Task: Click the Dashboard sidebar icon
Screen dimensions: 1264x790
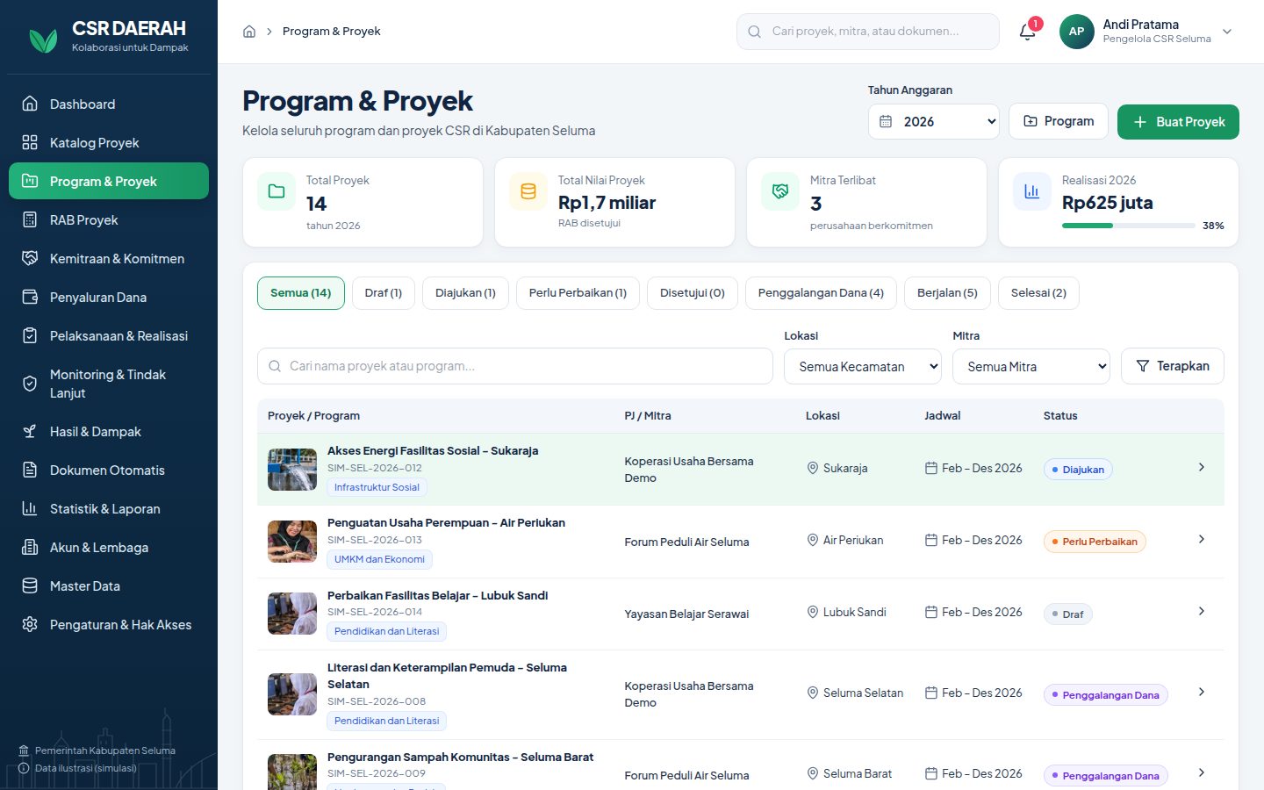Action: pos(30,104)
